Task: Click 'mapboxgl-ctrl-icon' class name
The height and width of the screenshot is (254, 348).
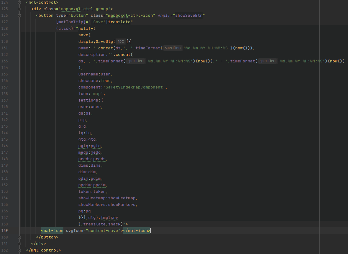Action: point(130,16)
